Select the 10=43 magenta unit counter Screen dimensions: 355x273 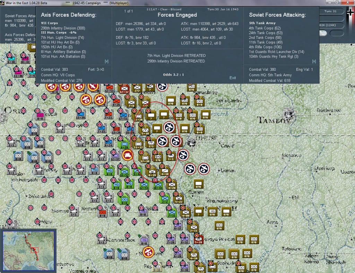click(25, 59)
